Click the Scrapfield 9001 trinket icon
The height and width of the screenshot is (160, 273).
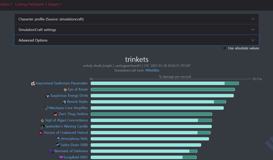coord(61,158)
